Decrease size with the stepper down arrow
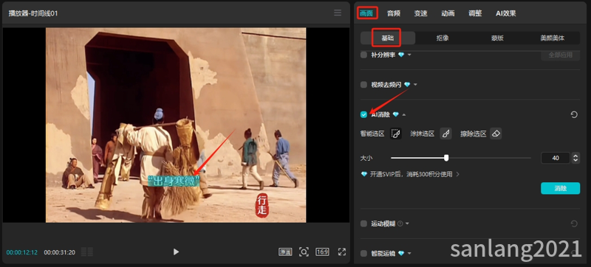Viewport: 591px width, 267px height. coord(575,161)
